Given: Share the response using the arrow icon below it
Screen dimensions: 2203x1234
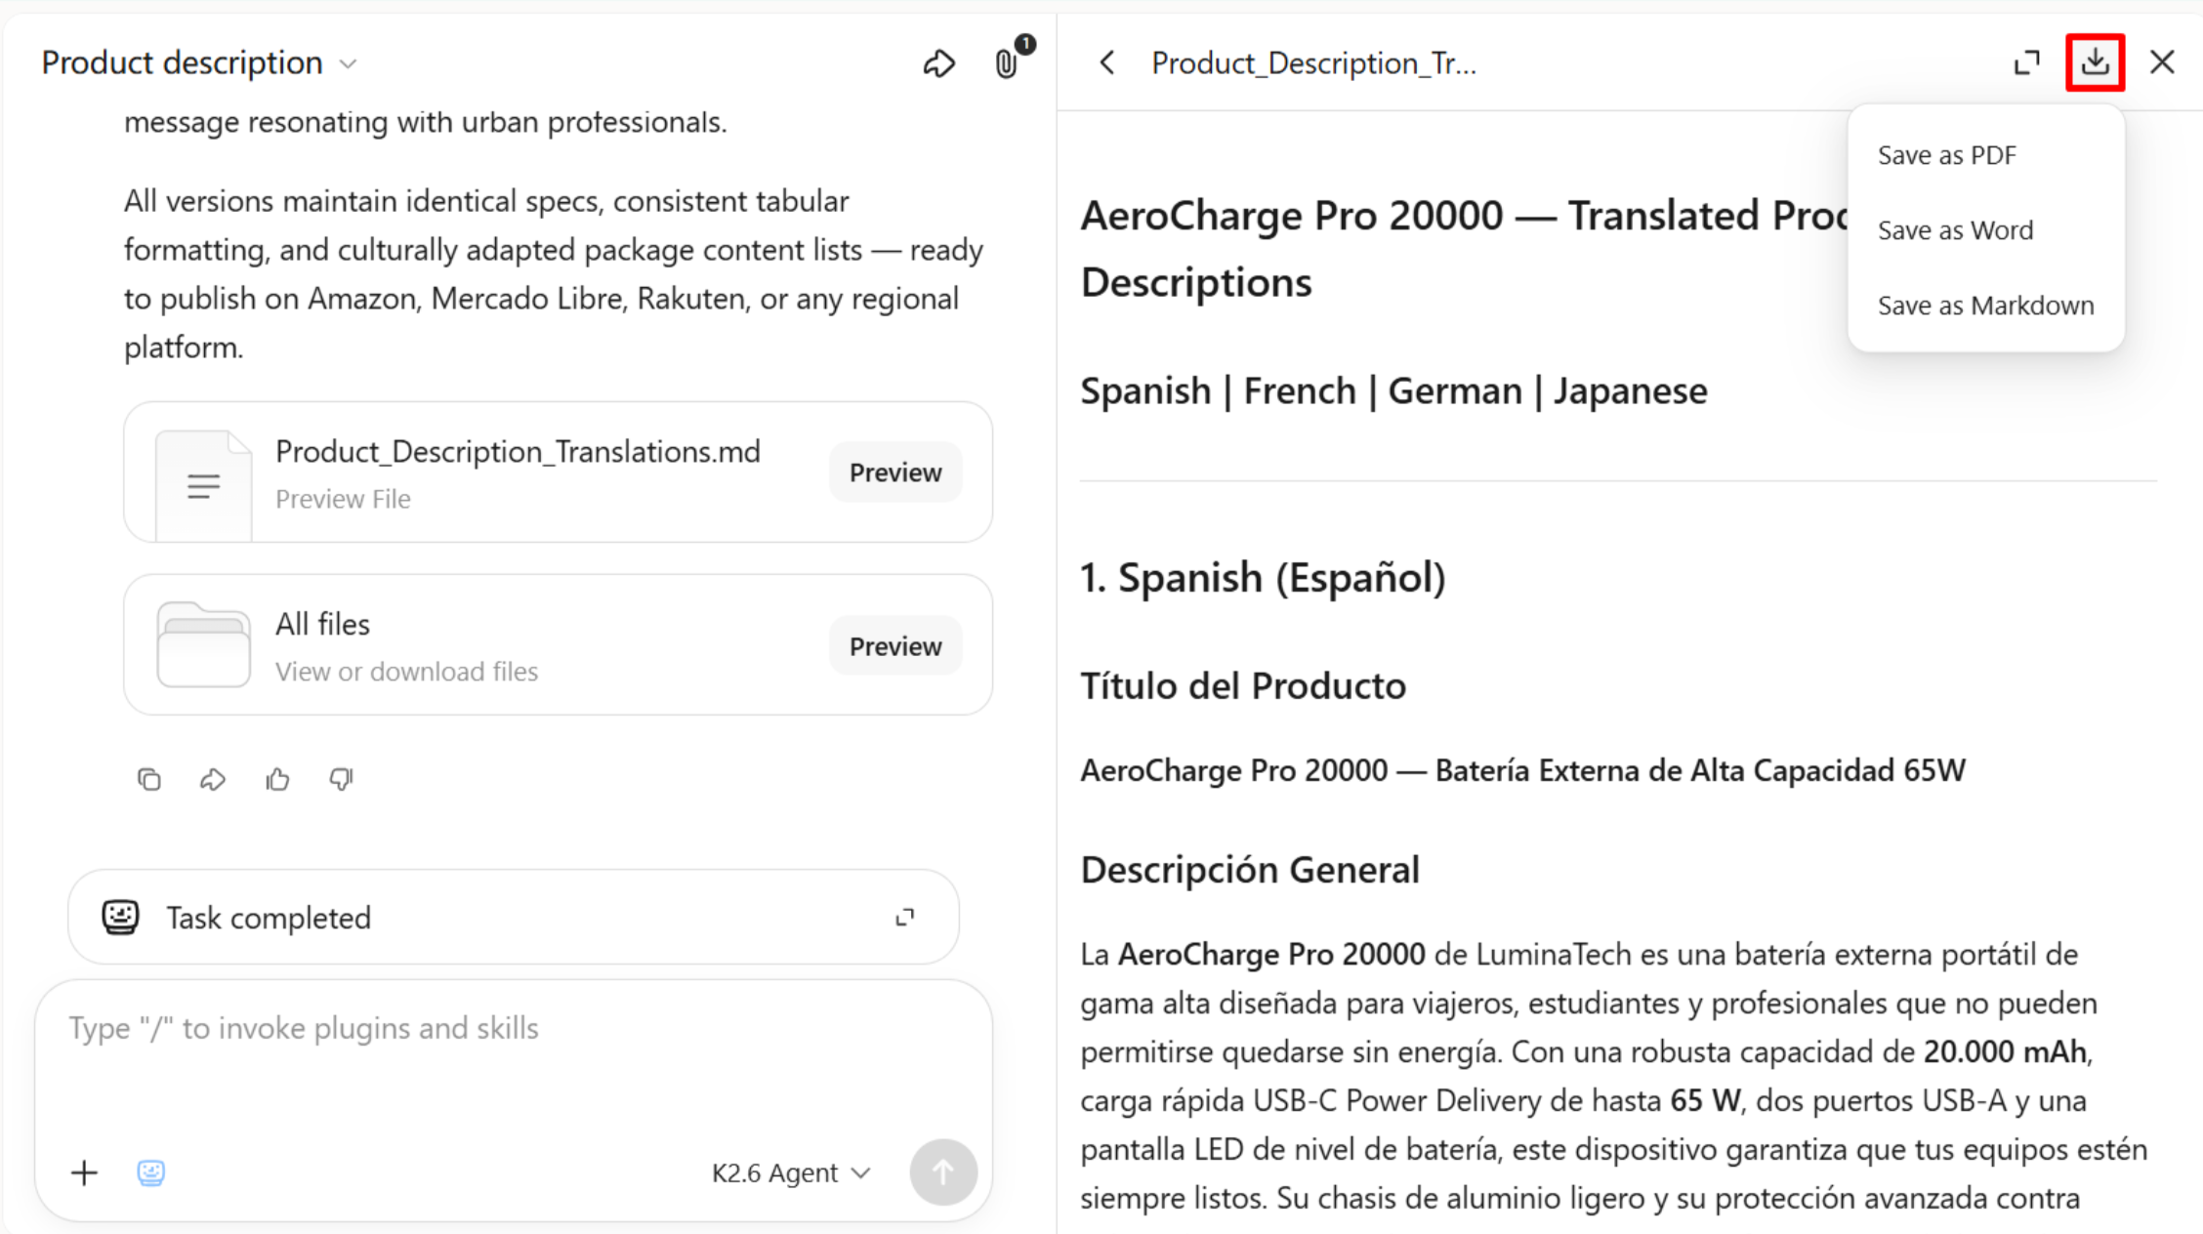Looking at the screenshot, I should click(x=213, y=779).
